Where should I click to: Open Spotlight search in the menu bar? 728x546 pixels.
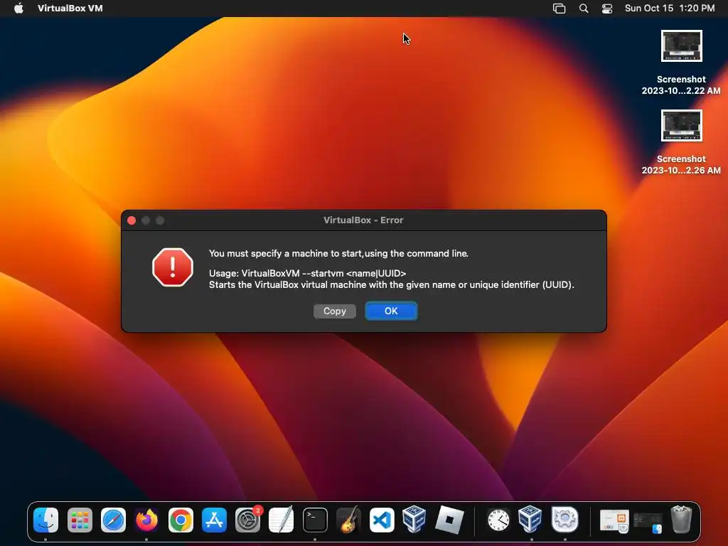click(x=584, y=9)
